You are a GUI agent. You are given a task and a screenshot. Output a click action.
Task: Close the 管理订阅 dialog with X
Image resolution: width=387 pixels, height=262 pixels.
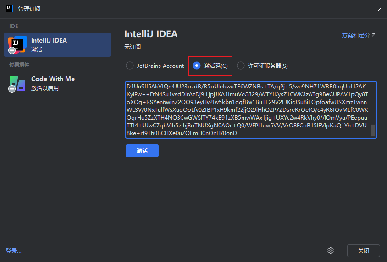click(x=380, y=9)
